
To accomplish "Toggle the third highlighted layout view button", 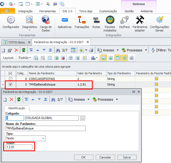I will (118, 58).
